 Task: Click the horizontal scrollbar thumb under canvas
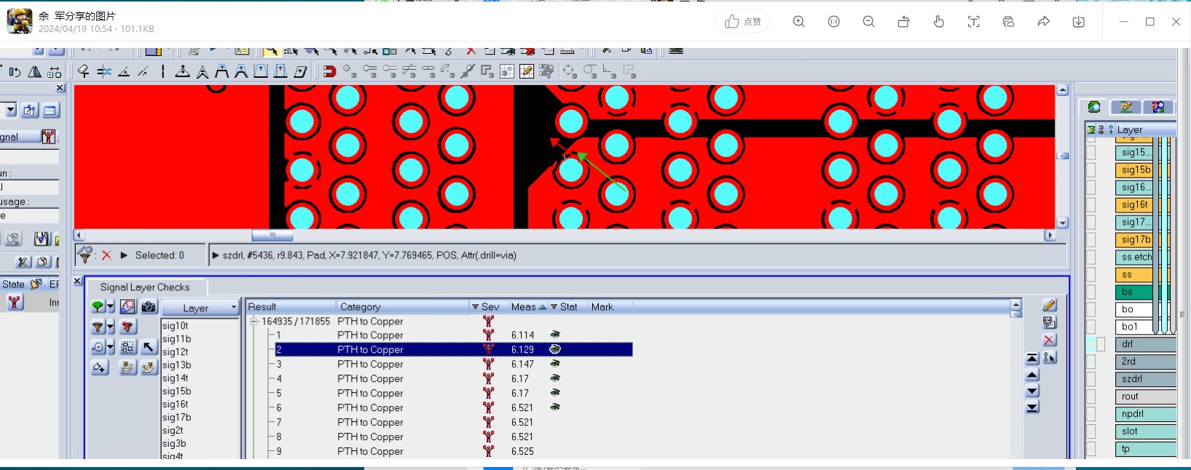272,236
